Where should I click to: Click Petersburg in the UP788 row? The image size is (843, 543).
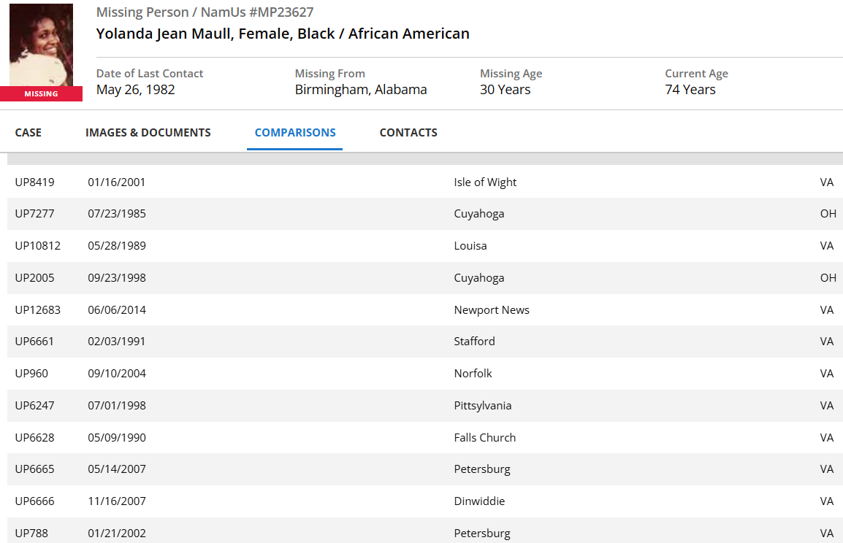click(481, 534)
